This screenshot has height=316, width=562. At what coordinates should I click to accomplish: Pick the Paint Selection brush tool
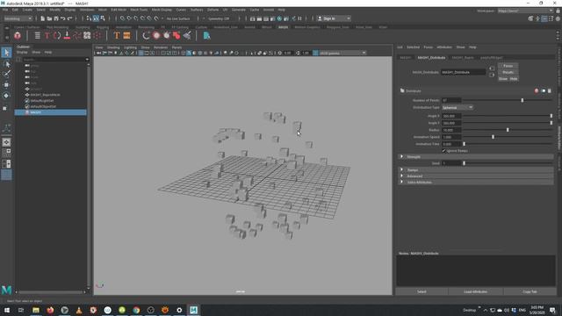tap(6, 74)
